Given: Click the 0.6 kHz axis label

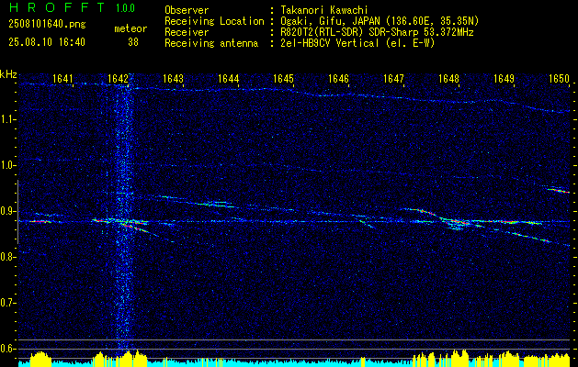Looking at the screenshot, I should (7, 349).
